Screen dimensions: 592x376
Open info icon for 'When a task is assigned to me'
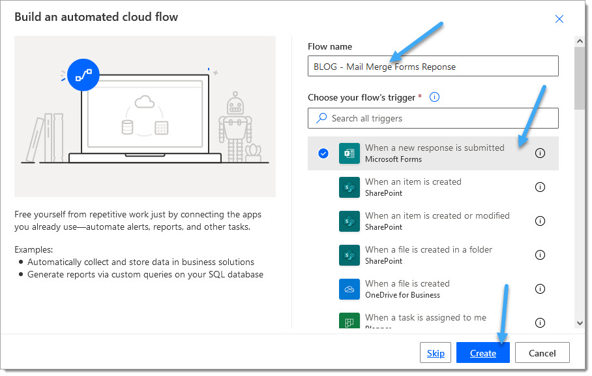(540, 323)
